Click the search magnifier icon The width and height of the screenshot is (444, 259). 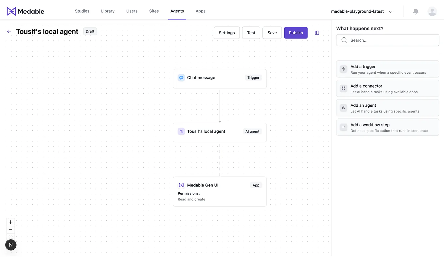pyautogui.click(x=344, y=40)
